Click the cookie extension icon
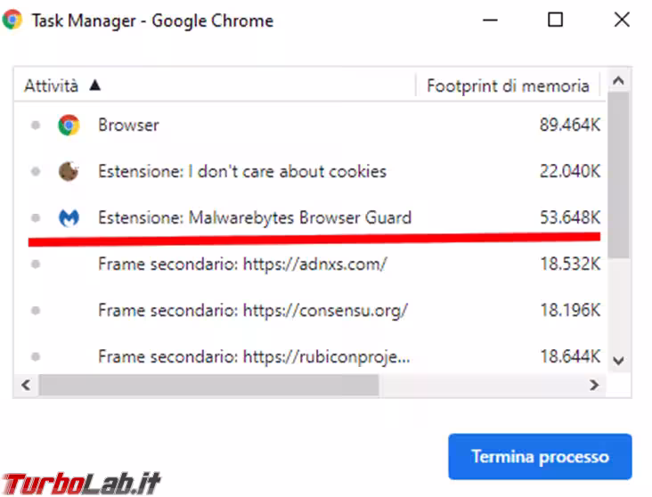The image size is (652, 497). [69, 171]
